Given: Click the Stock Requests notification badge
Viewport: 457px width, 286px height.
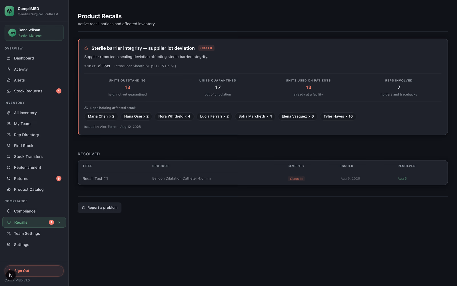Looking at the screenshot, I should click(x=59, y=91).
